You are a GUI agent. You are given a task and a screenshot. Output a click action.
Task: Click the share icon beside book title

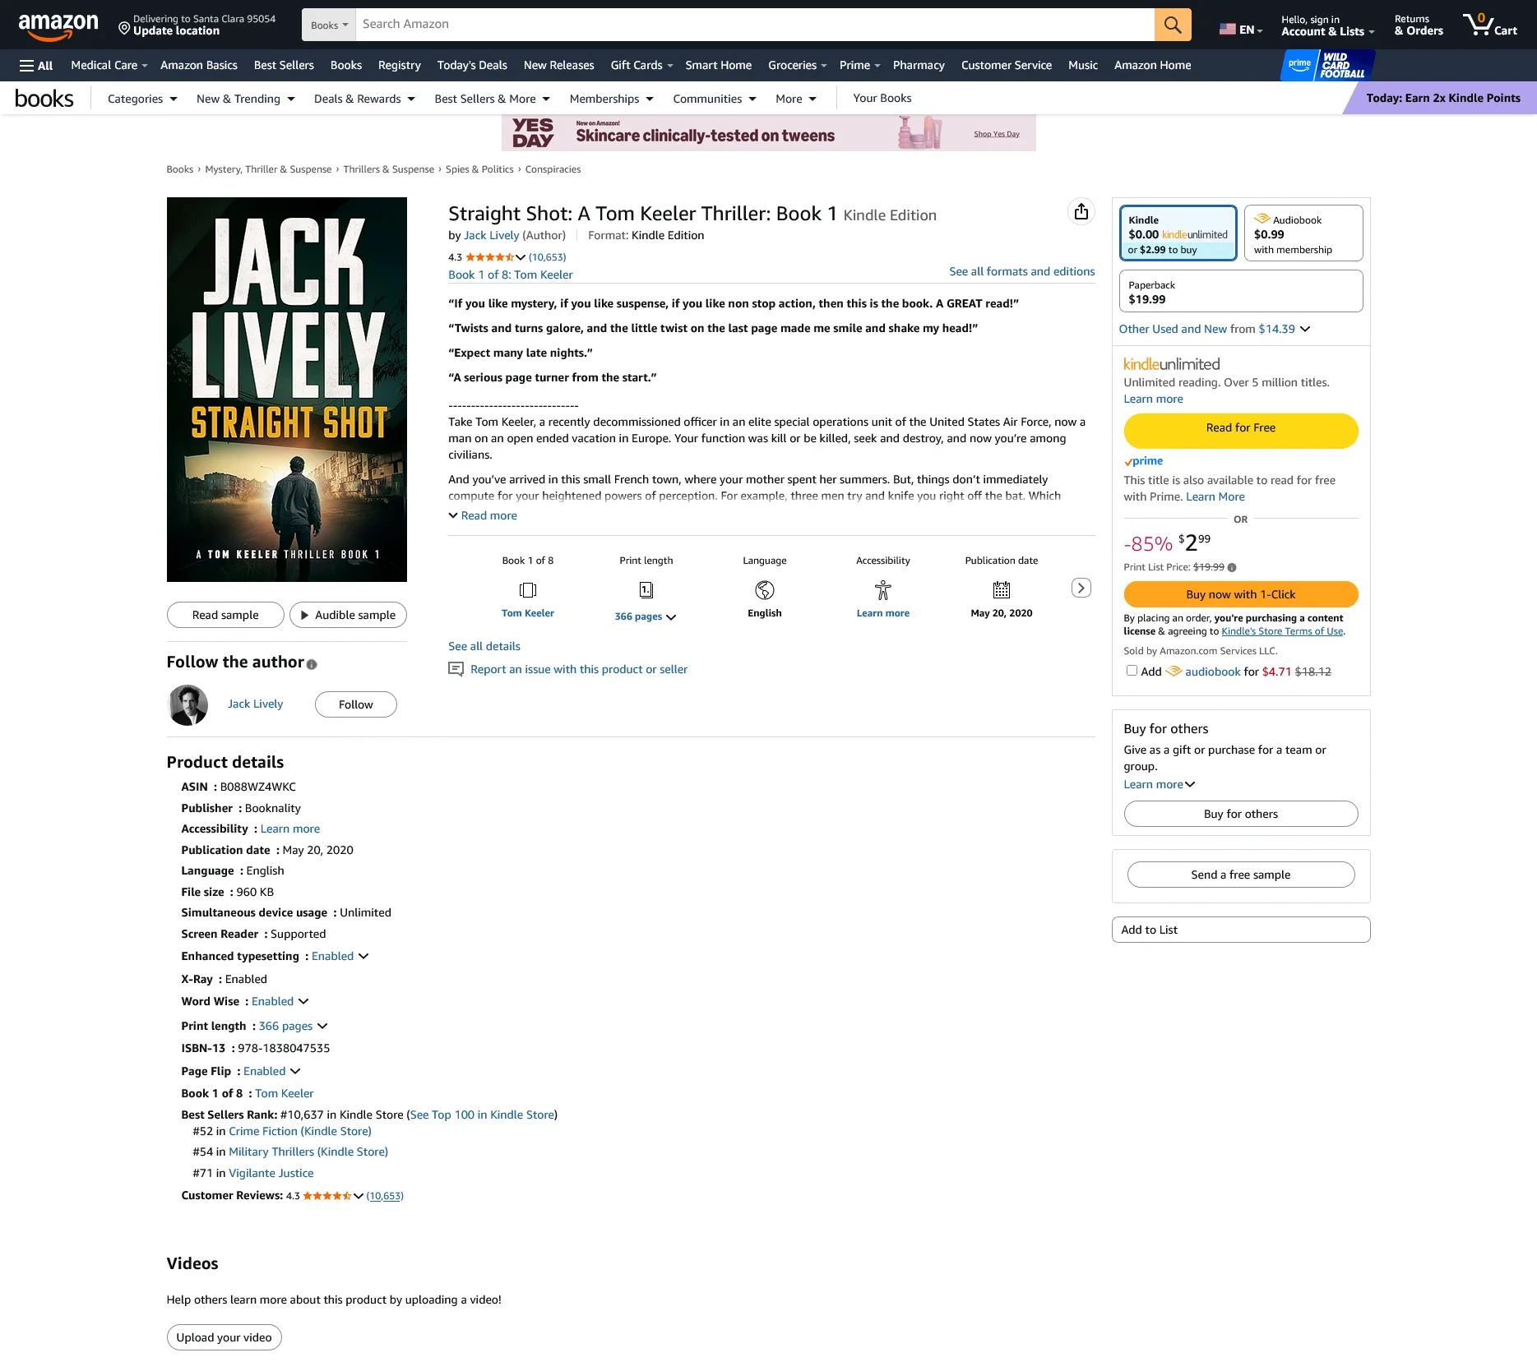coord(1081,212)
